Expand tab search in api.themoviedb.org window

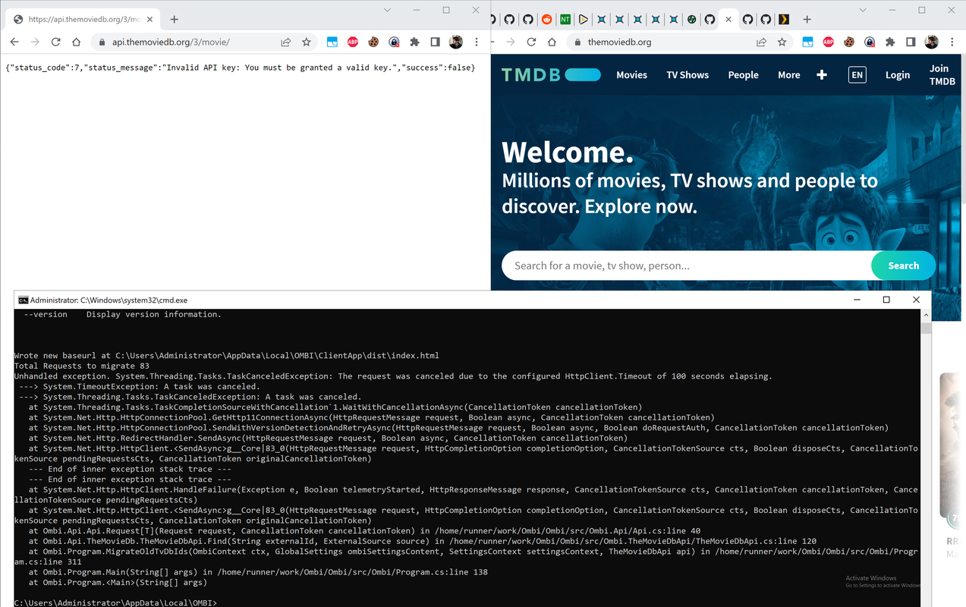387,11
